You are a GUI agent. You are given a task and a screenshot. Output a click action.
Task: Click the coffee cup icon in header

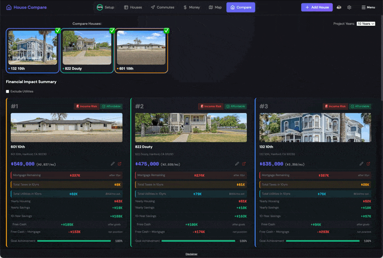click(x=339, y=8)
